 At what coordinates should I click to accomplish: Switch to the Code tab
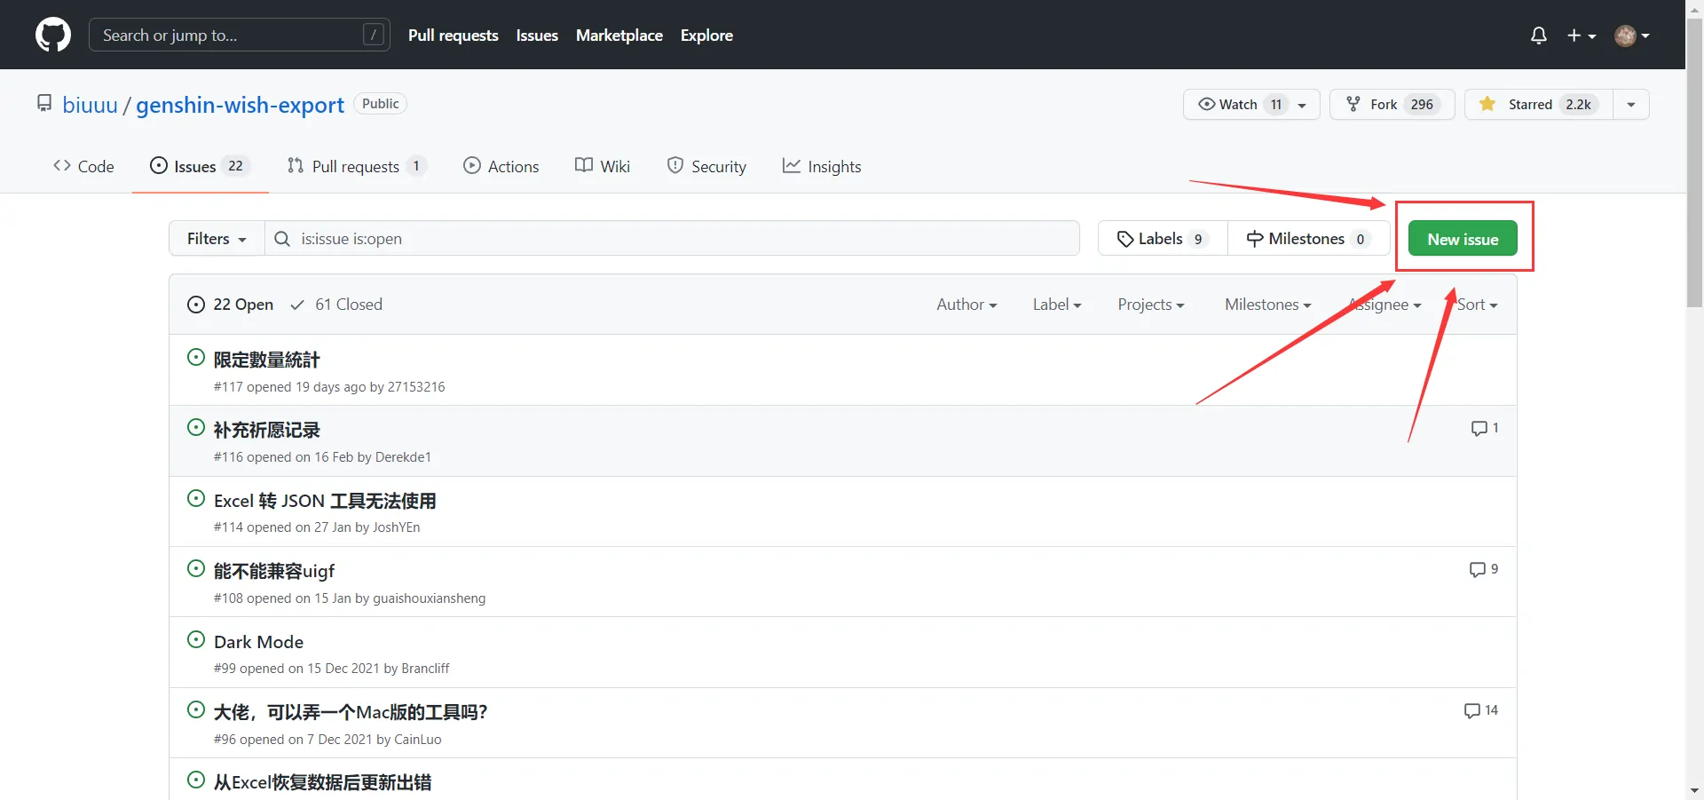83,166
